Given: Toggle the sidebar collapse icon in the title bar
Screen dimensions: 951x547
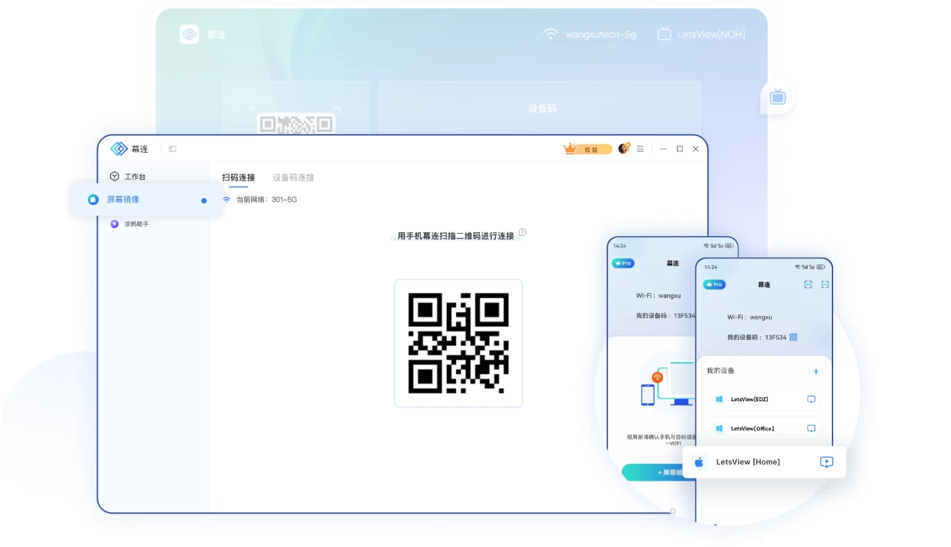Looking at the screenshot, I should click(x=172, y=149).
